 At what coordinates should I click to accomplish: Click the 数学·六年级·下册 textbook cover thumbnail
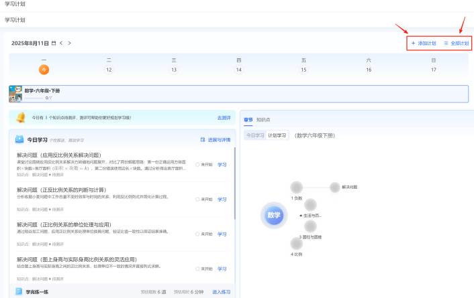(x=16, y=93)
